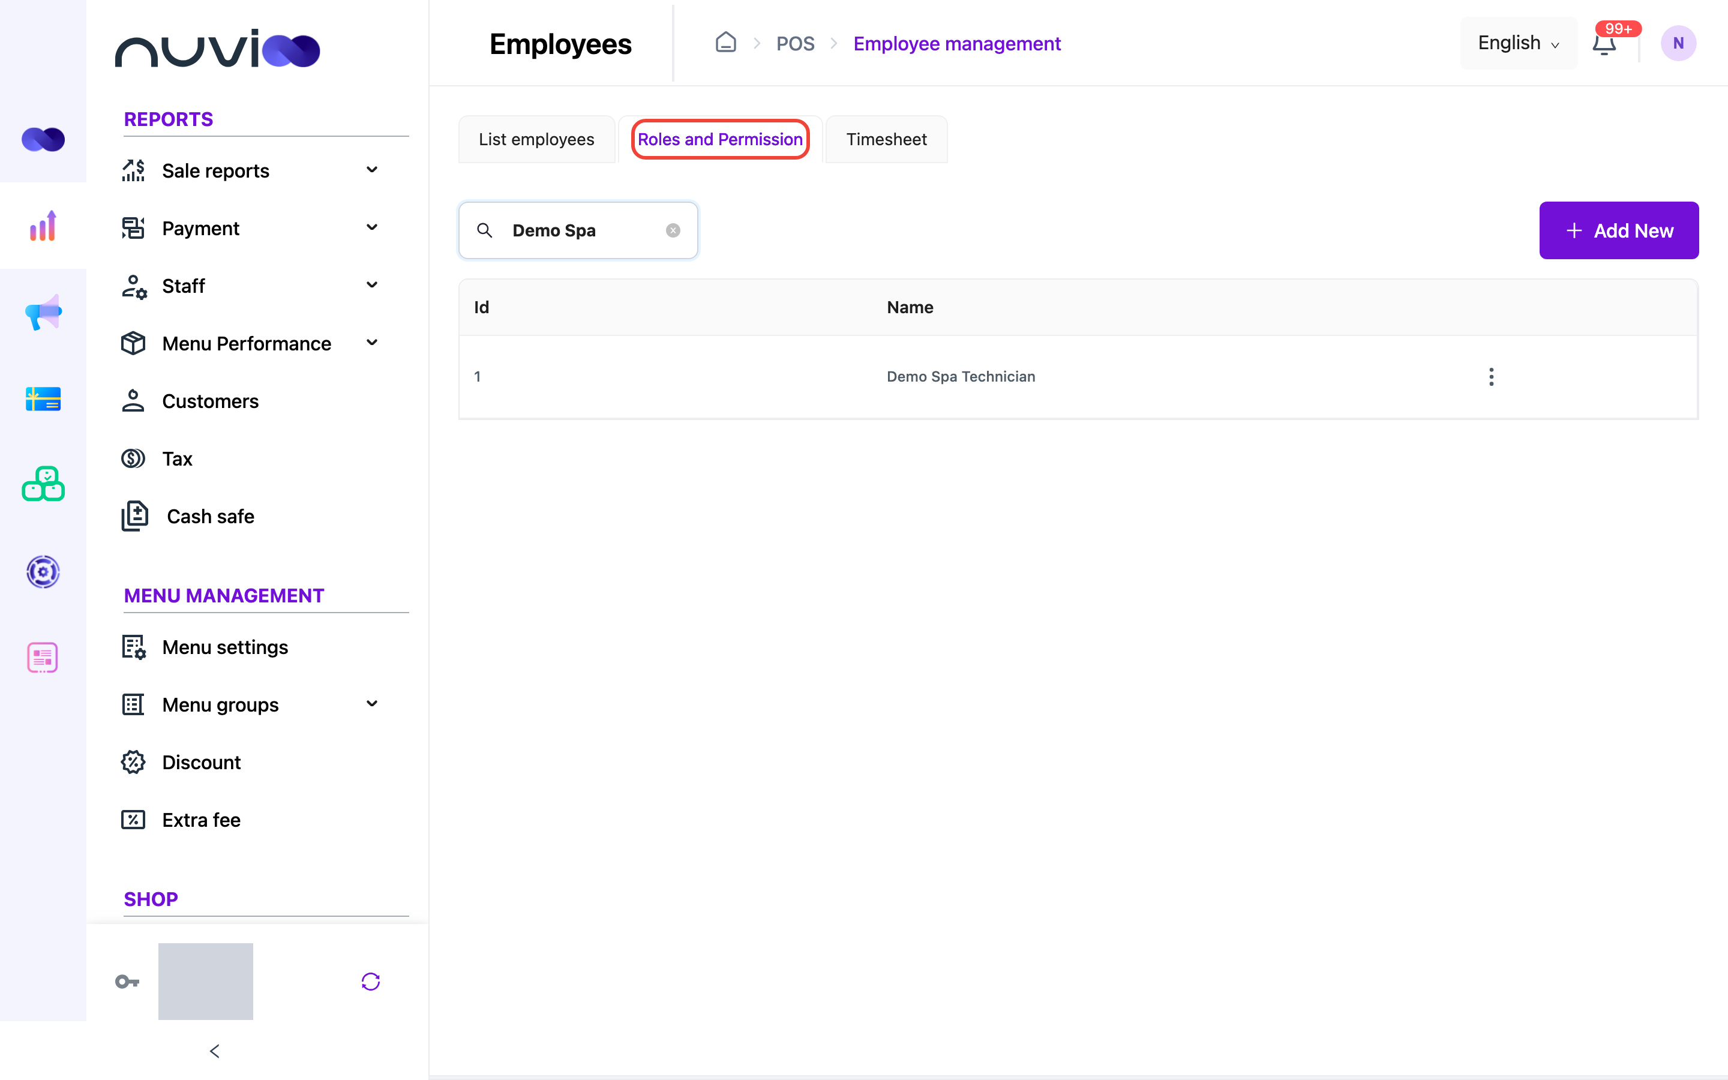This screenshot has width=1728, height=1080.
Task: Switch to List employees tab
Action: tap(536, 139)
